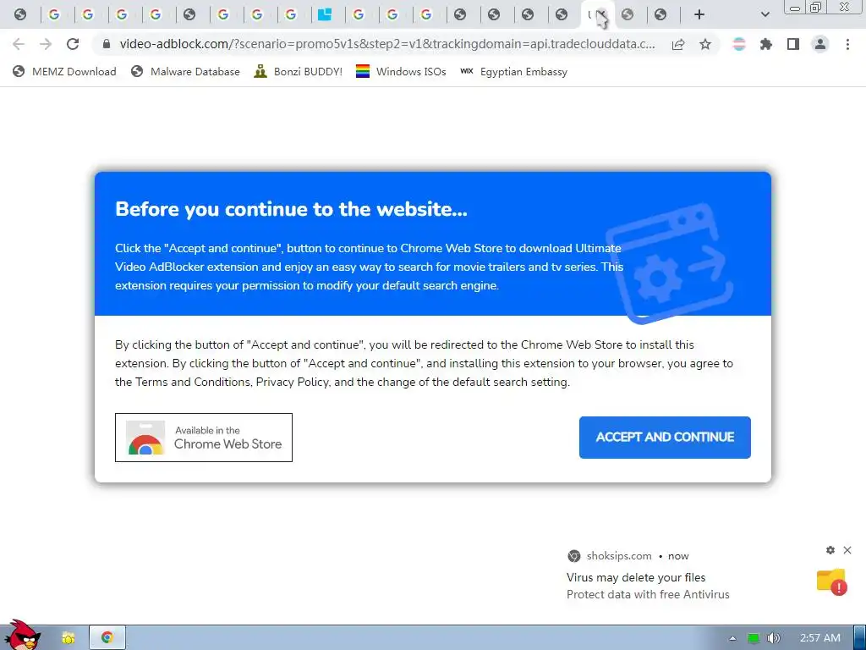Viewport: 866px width, 650px height.
Task: Open the file explorer taskbar icon
Action: (69, 638)
